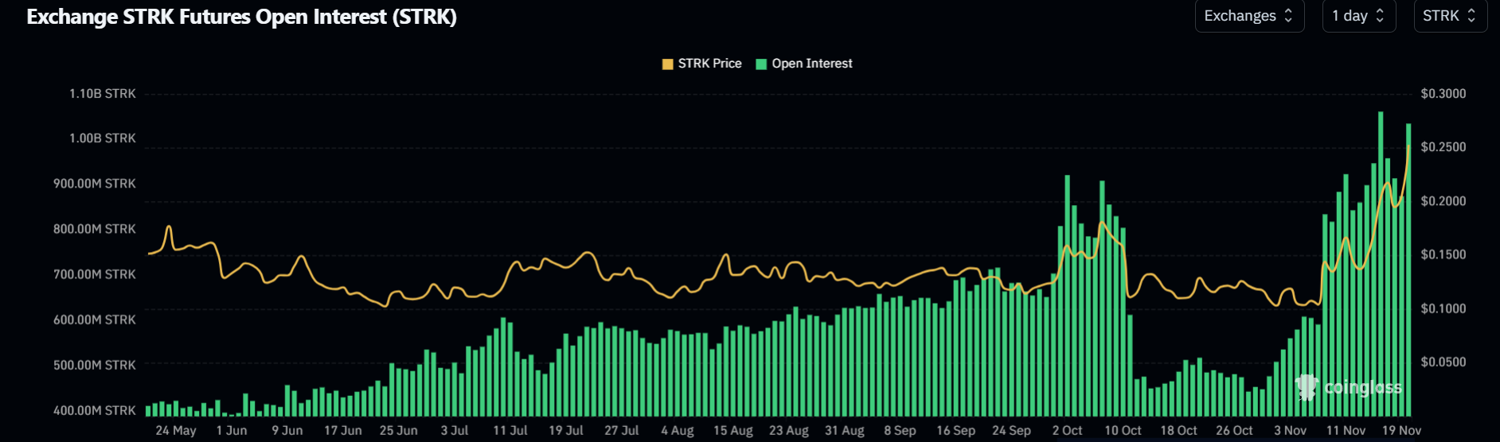
Task: Click the 500.00M STRK left axis label
Action: pyautogui.click(x=94, y=365)
